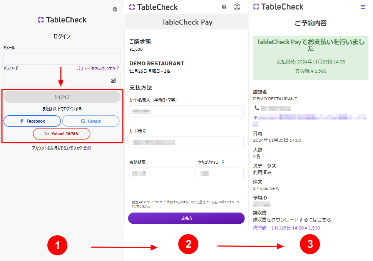This screenshot has height=261, width=373.
Task: Log in with Yahoo! JAPAN
Action: (x=62, y=134)
